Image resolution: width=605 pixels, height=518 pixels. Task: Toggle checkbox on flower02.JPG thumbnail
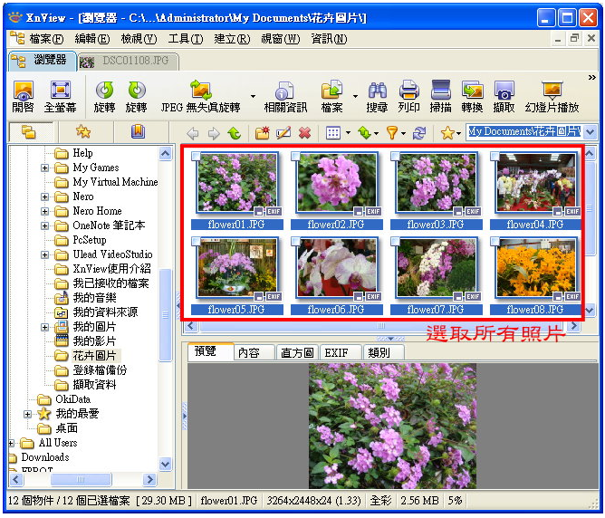coord(295,156)
